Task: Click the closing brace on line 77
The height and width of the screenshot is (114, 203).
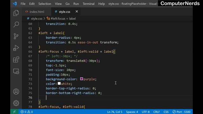Action: tap(39, 102)
